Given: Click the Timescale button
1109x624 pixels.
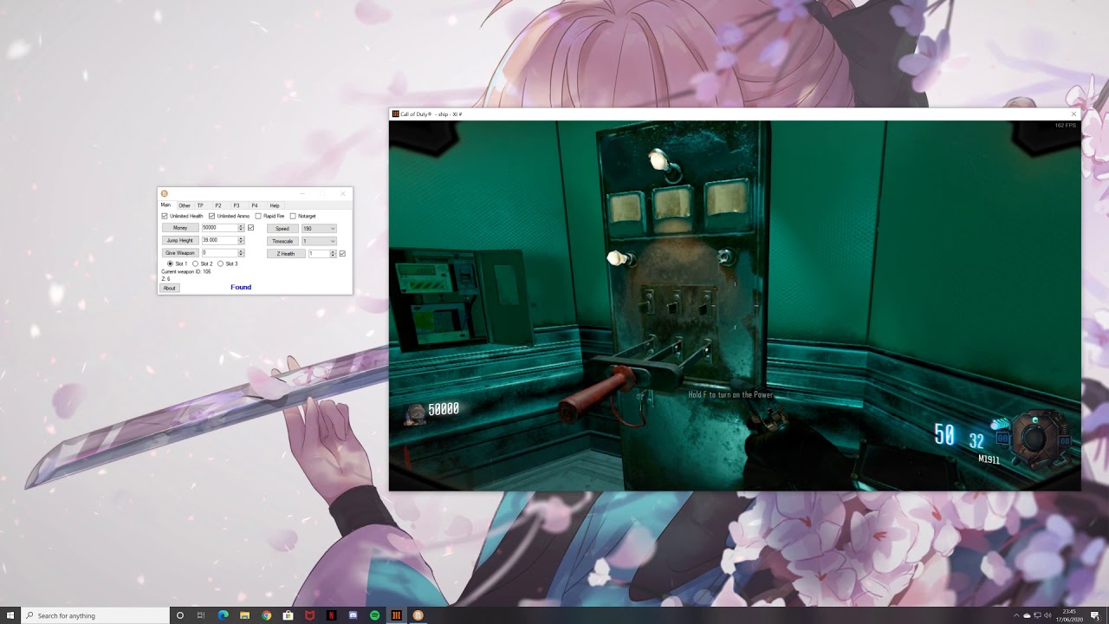Looking at the screenshot, I should [x=282, y=241].
